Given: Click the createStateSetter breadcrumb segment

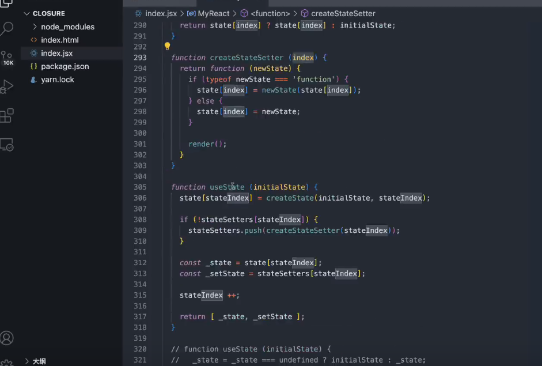Looking at the screenshot, I should [343, 13].
